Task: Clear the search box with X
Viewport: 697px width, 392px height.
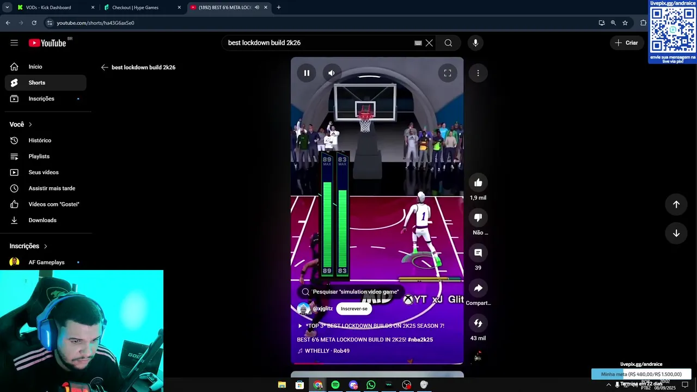Action: pyautogui.click(x=429, y=43)
